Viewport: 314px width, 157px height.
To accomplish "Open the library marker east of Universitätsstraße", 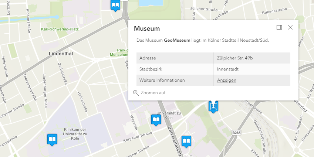I will 186,141.
